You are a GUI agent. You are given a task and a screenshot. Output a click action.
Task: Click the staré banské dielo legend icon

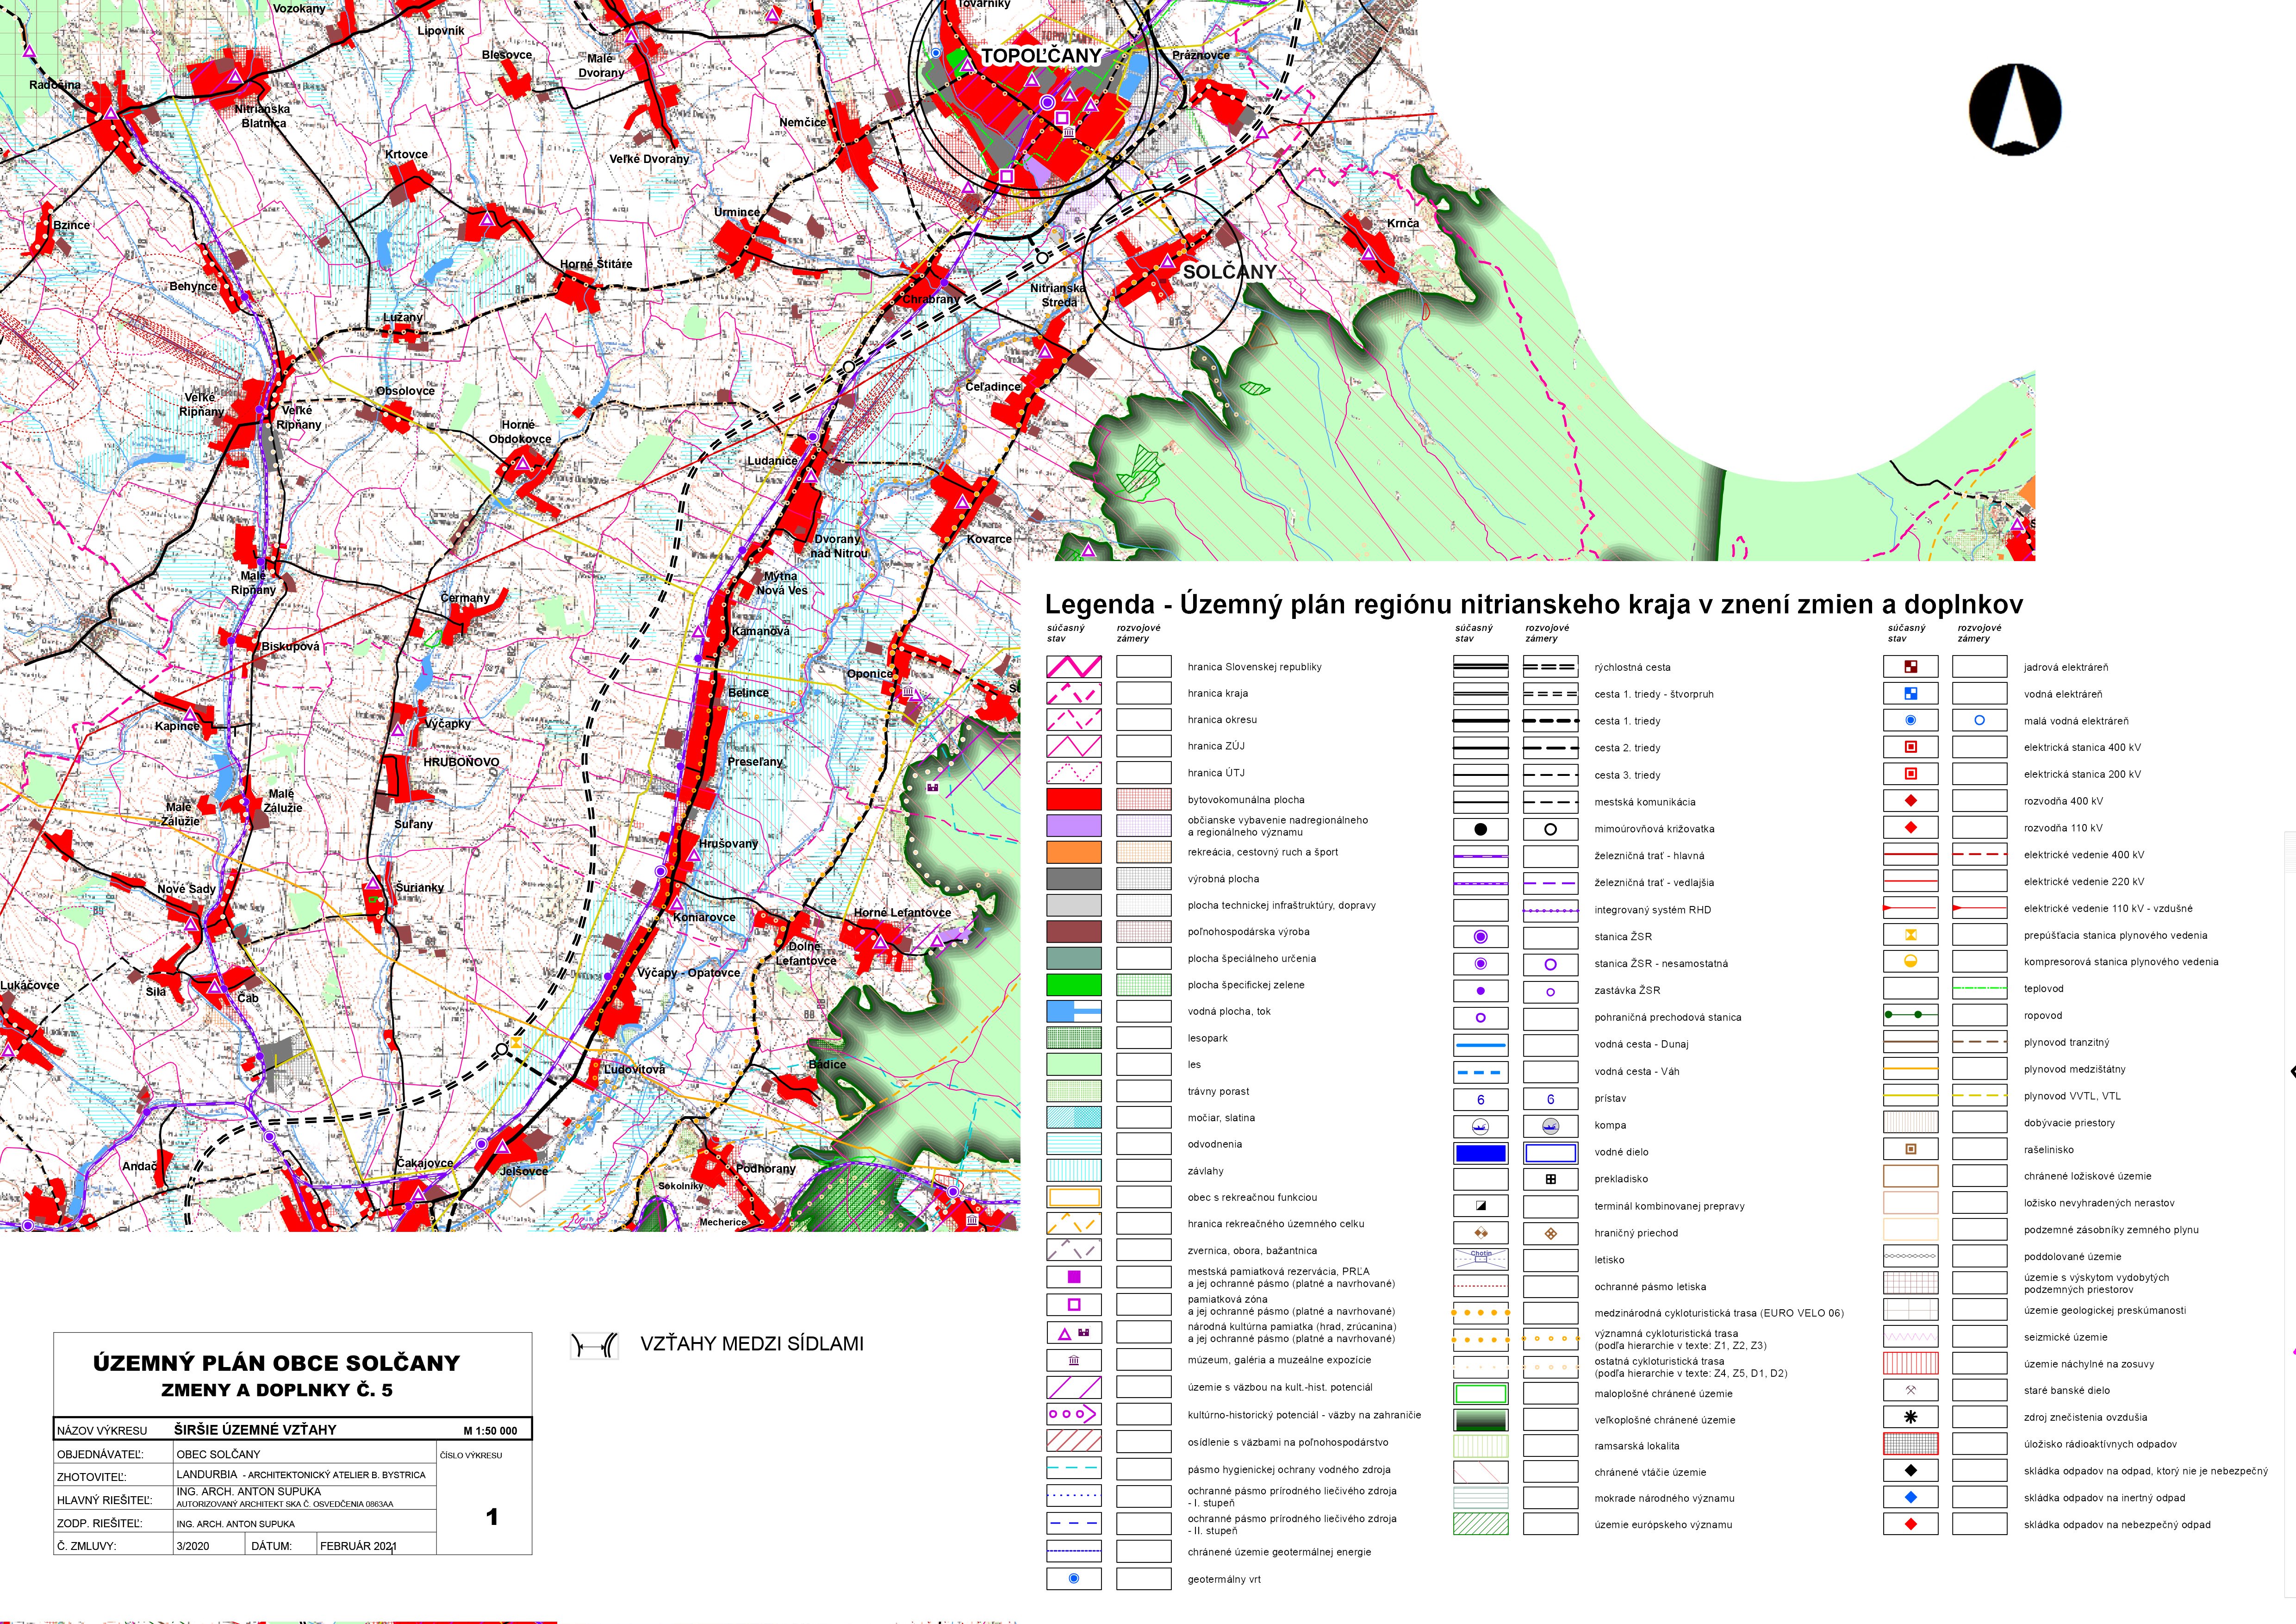pyautogui.click(x=1910, y=1390)
